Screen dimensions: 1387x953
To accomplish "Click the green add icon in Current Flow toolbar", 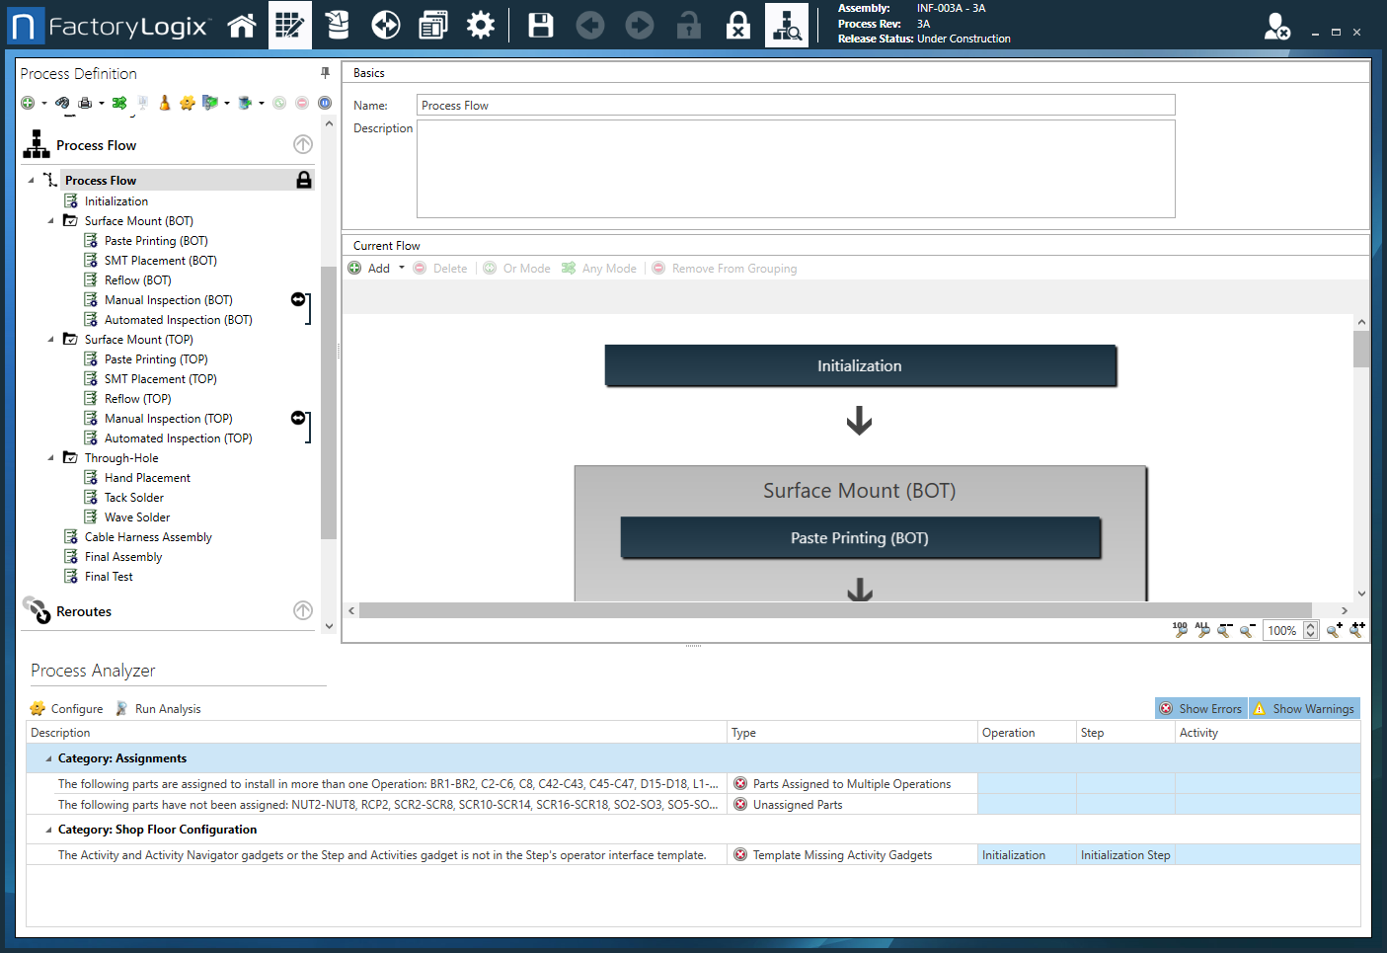I will 354,268.
